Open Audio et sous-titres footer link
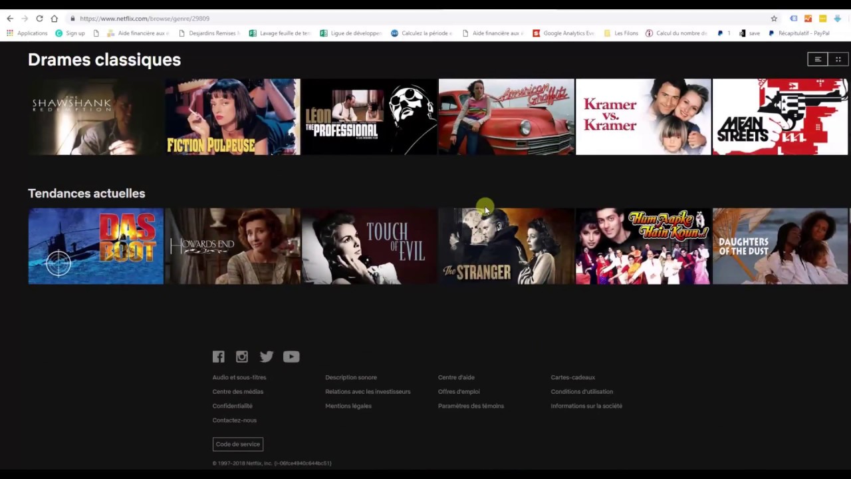The width and height of the screenshot is (851, 479). click(x=239, y=377)
